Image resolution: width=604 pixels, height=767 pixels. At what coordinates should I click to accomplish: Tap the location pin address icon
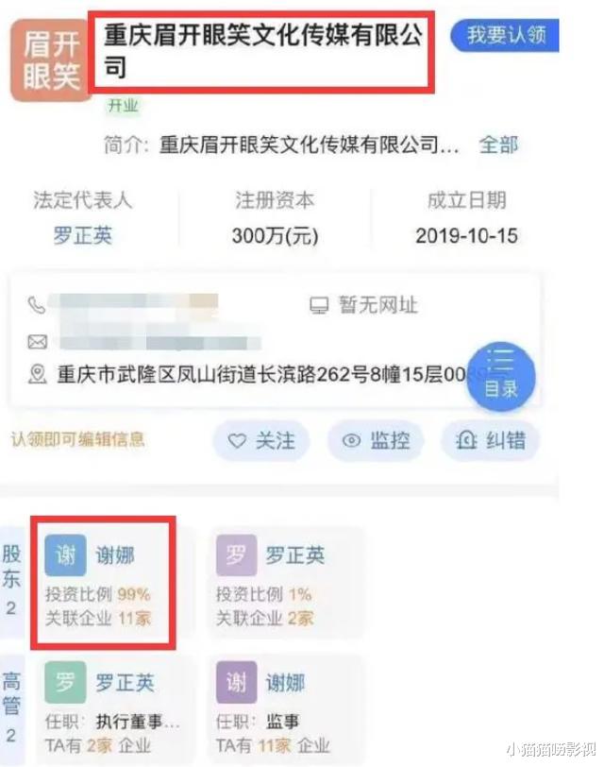37,374
